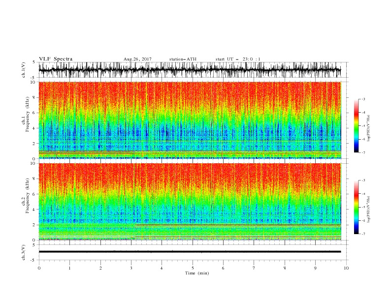The height and width of the screenshot is (301, 390).
Task: Click the "-5" lower tick on ch.3(V) axis
Action: click(x=33, y=260)
